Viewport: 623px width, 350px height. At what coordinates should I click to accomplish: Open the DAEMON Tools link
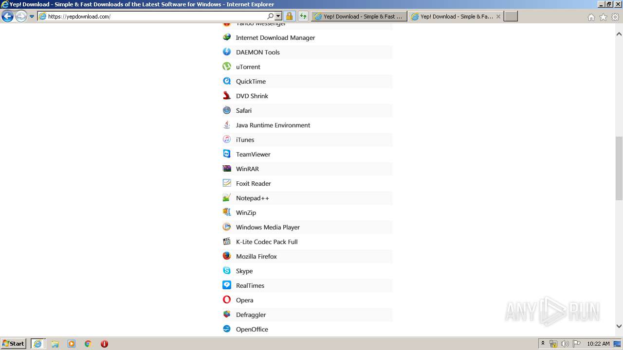(258, 52)
